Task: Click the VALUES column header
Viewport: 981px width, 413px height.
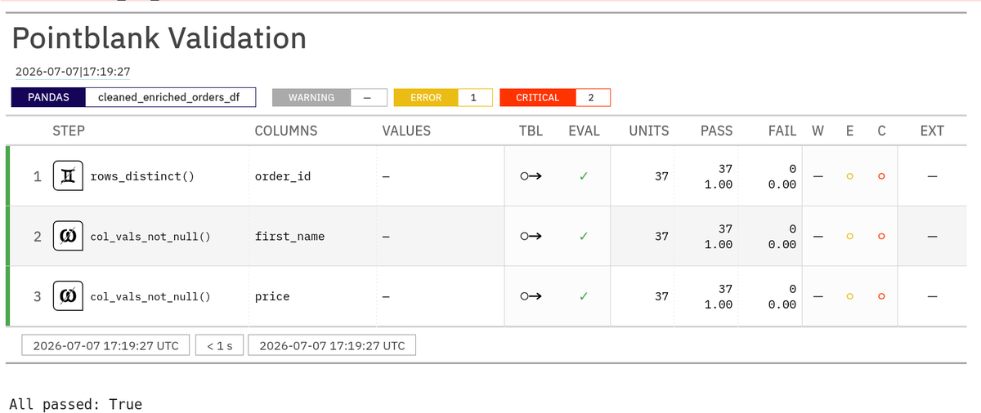Action: pos(406,131)
